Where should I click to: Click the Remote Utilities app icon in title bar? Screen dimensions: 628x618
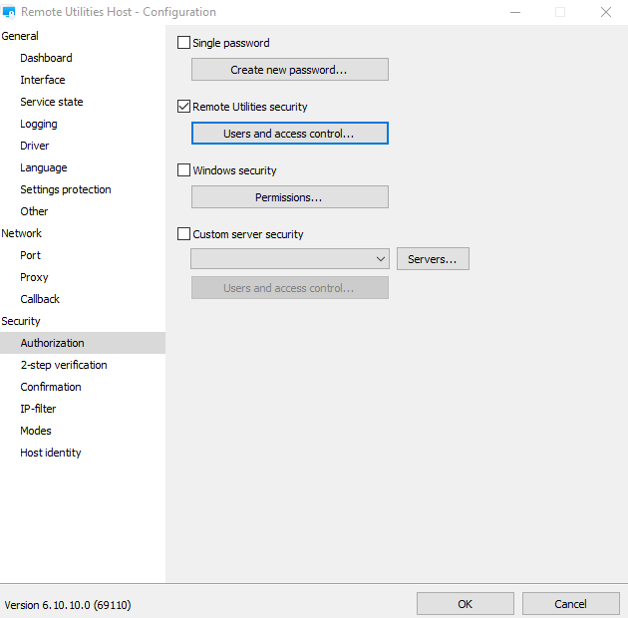click(10, 12)
